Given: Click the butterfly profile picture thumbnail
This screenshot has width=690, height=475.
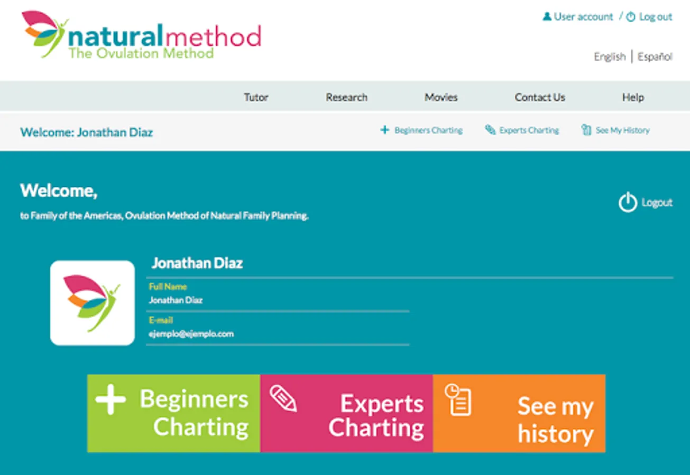Looking at the screenshot, I should point(93,303).
